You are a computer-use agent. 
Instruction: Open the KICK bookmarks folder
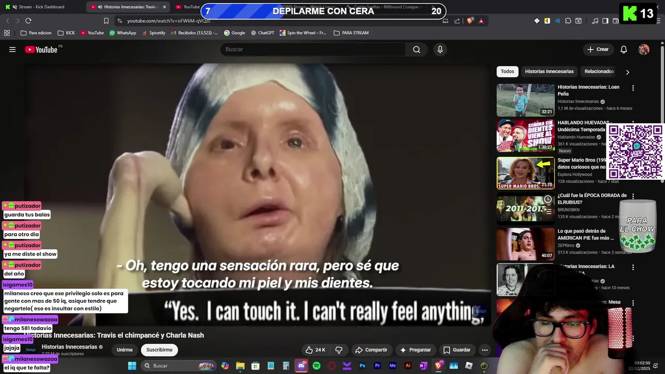click(x=66, y=33)
